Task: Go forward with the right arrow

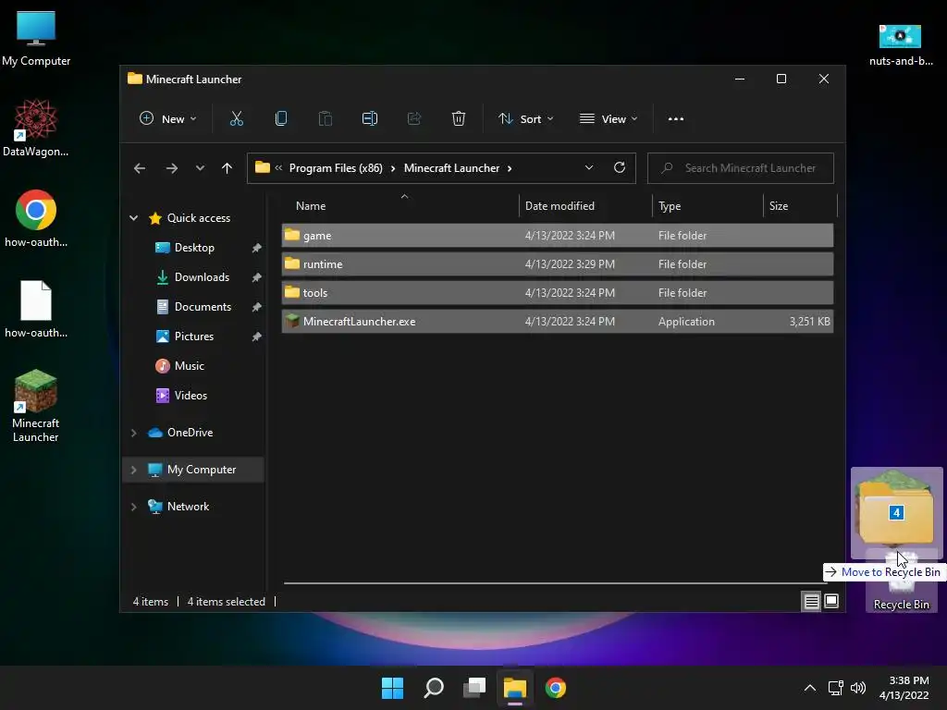Action: click(172, 168)
